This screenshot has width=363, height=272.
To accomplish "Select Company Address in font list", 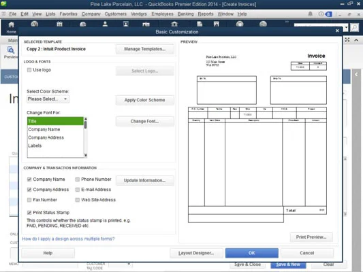I will point(55,137).
